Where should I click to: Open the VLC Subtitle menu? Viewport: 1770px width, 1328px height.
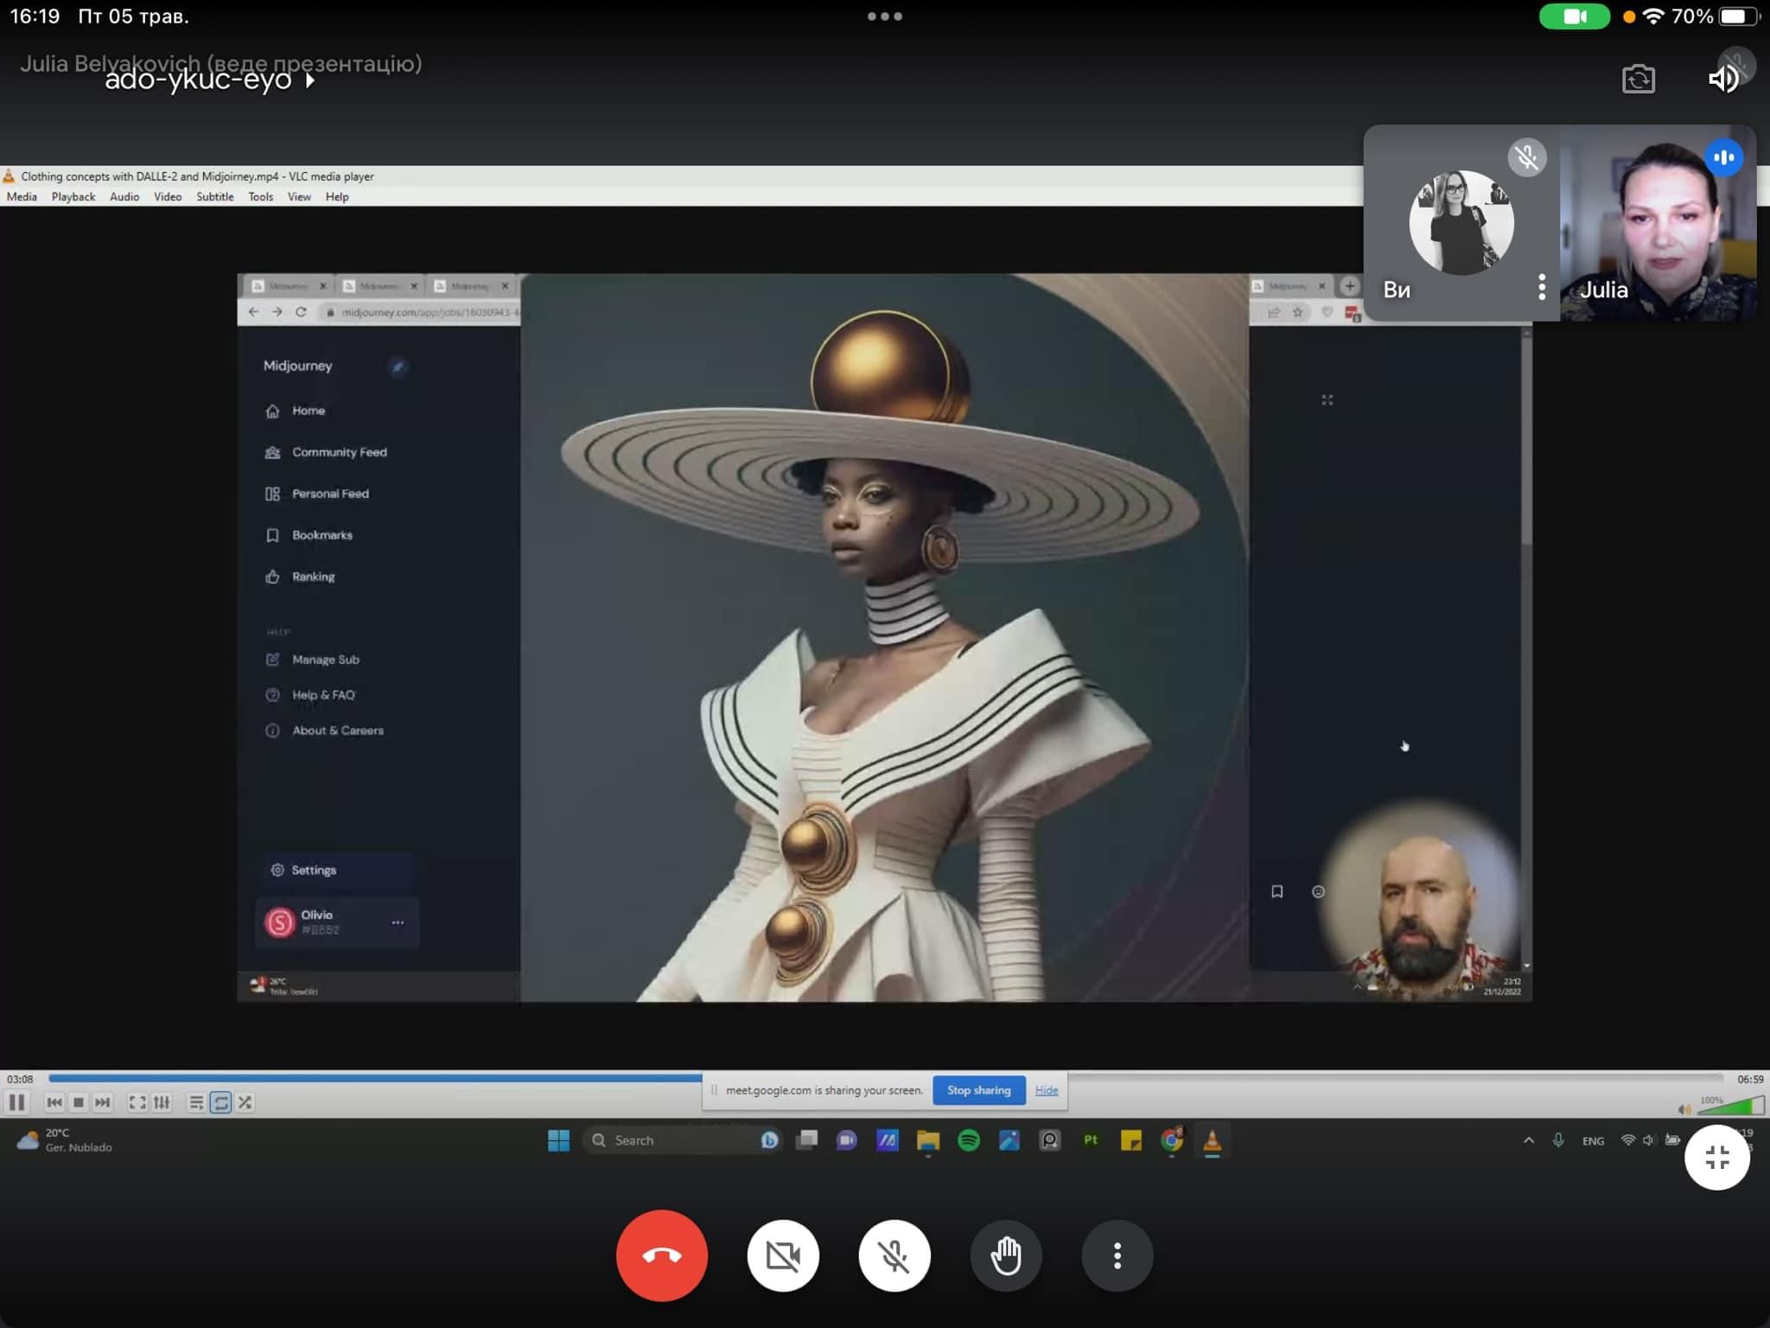pos(214,196)
